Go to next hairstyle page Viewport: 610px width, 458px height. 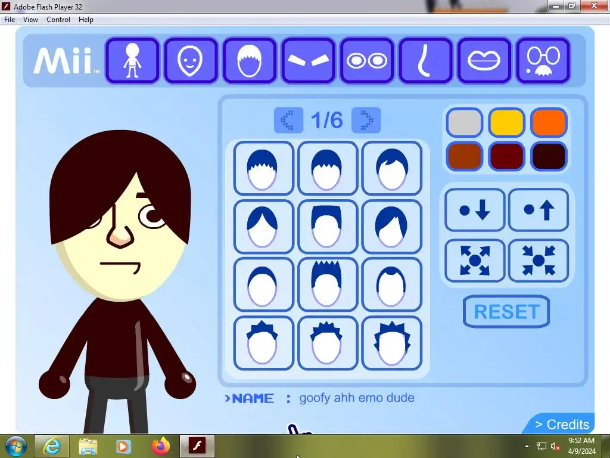coord(366,120)
